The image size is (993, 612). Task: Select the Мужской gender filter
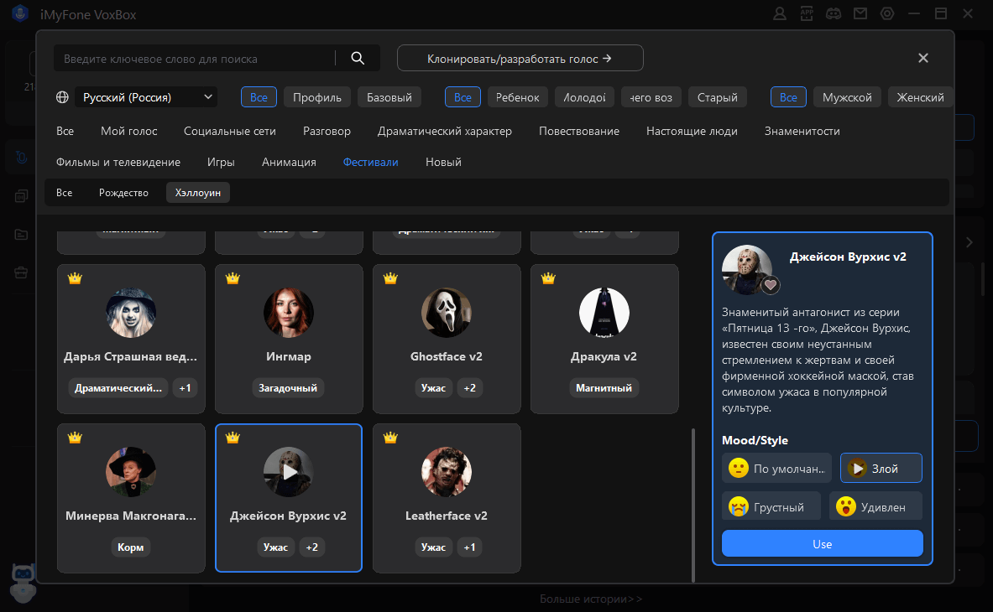click(x=847, y=97)
